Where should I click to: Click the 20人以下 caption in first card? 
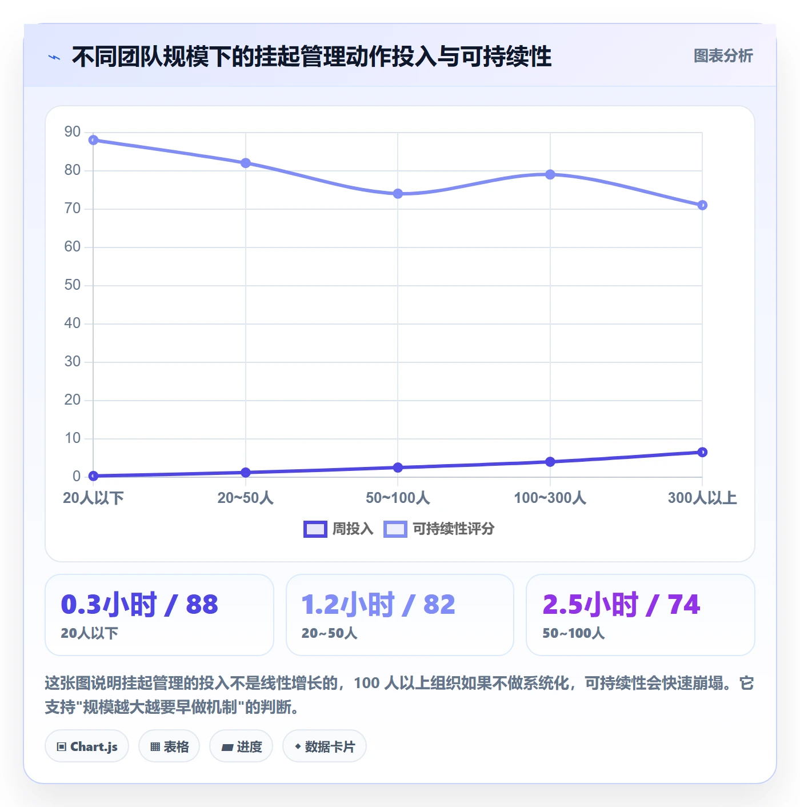tap(90, 633)
